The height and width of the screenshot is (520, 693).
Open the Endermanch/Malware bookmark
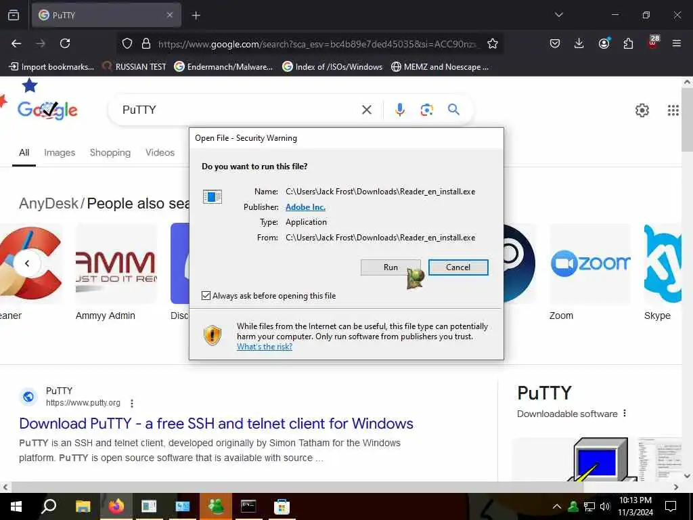coord(223,67)
